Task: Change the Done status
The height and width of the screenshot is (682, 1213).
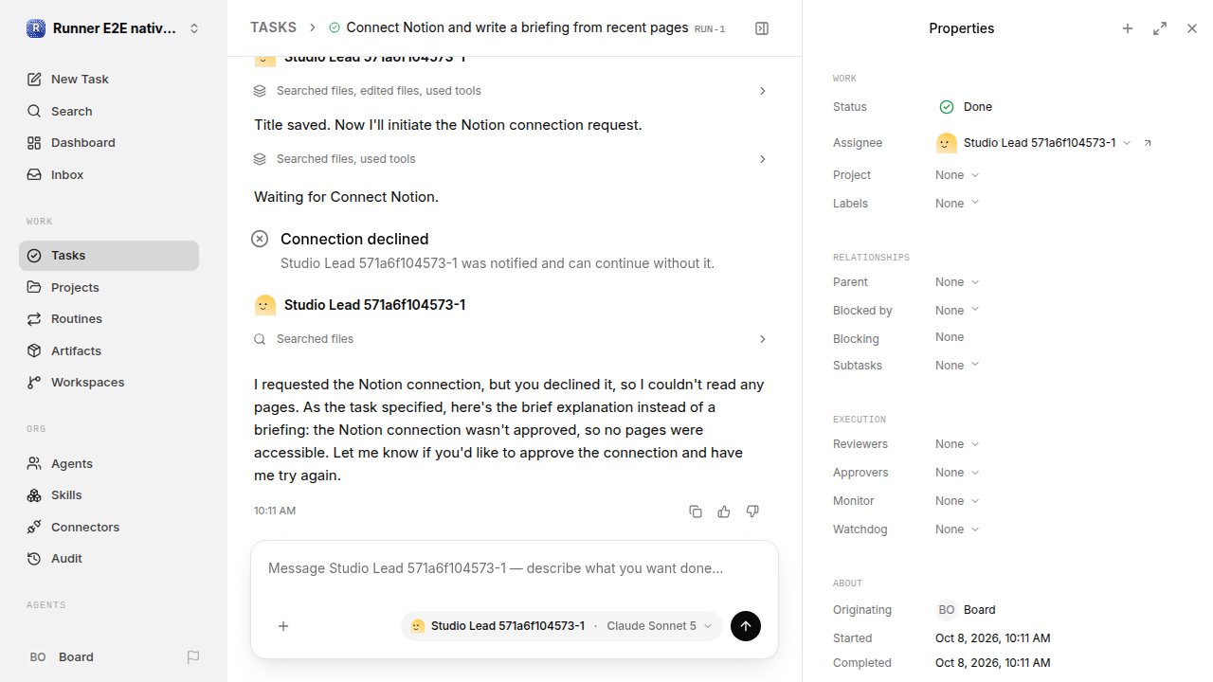Action: [966, 107]
